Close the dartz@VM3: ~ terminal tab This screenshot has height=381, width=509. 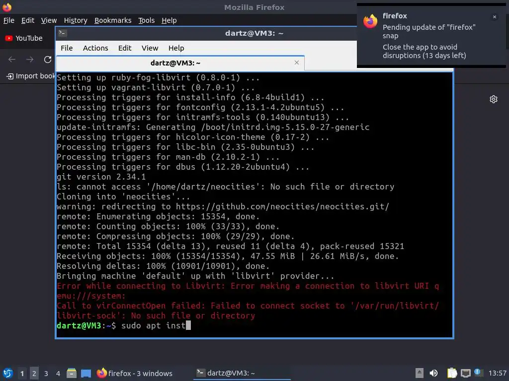point(297,63)
